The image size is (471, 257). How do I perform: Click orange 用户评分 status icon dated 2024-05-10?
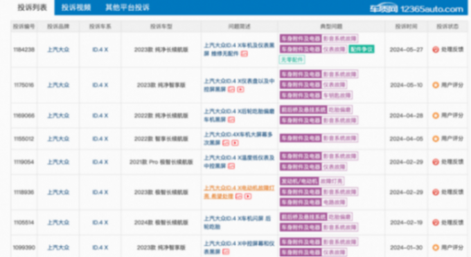click(x=436, y=85)
